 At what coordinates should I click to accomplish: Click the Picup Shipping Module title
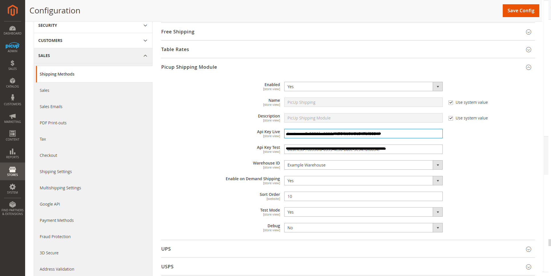[x=189, y=67]
